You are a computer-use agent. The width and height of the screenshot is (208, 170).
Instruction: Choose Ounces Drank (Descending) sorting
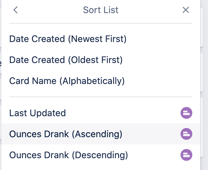[68, 155]
